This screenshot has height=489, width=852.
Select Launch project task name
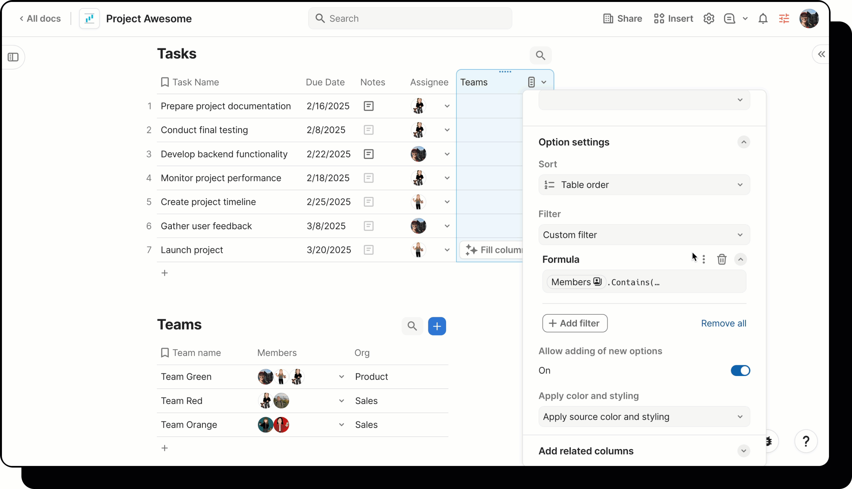coord(192,250)
